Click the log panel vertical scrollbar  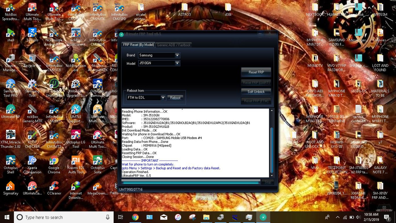click(x=272, y=143)
